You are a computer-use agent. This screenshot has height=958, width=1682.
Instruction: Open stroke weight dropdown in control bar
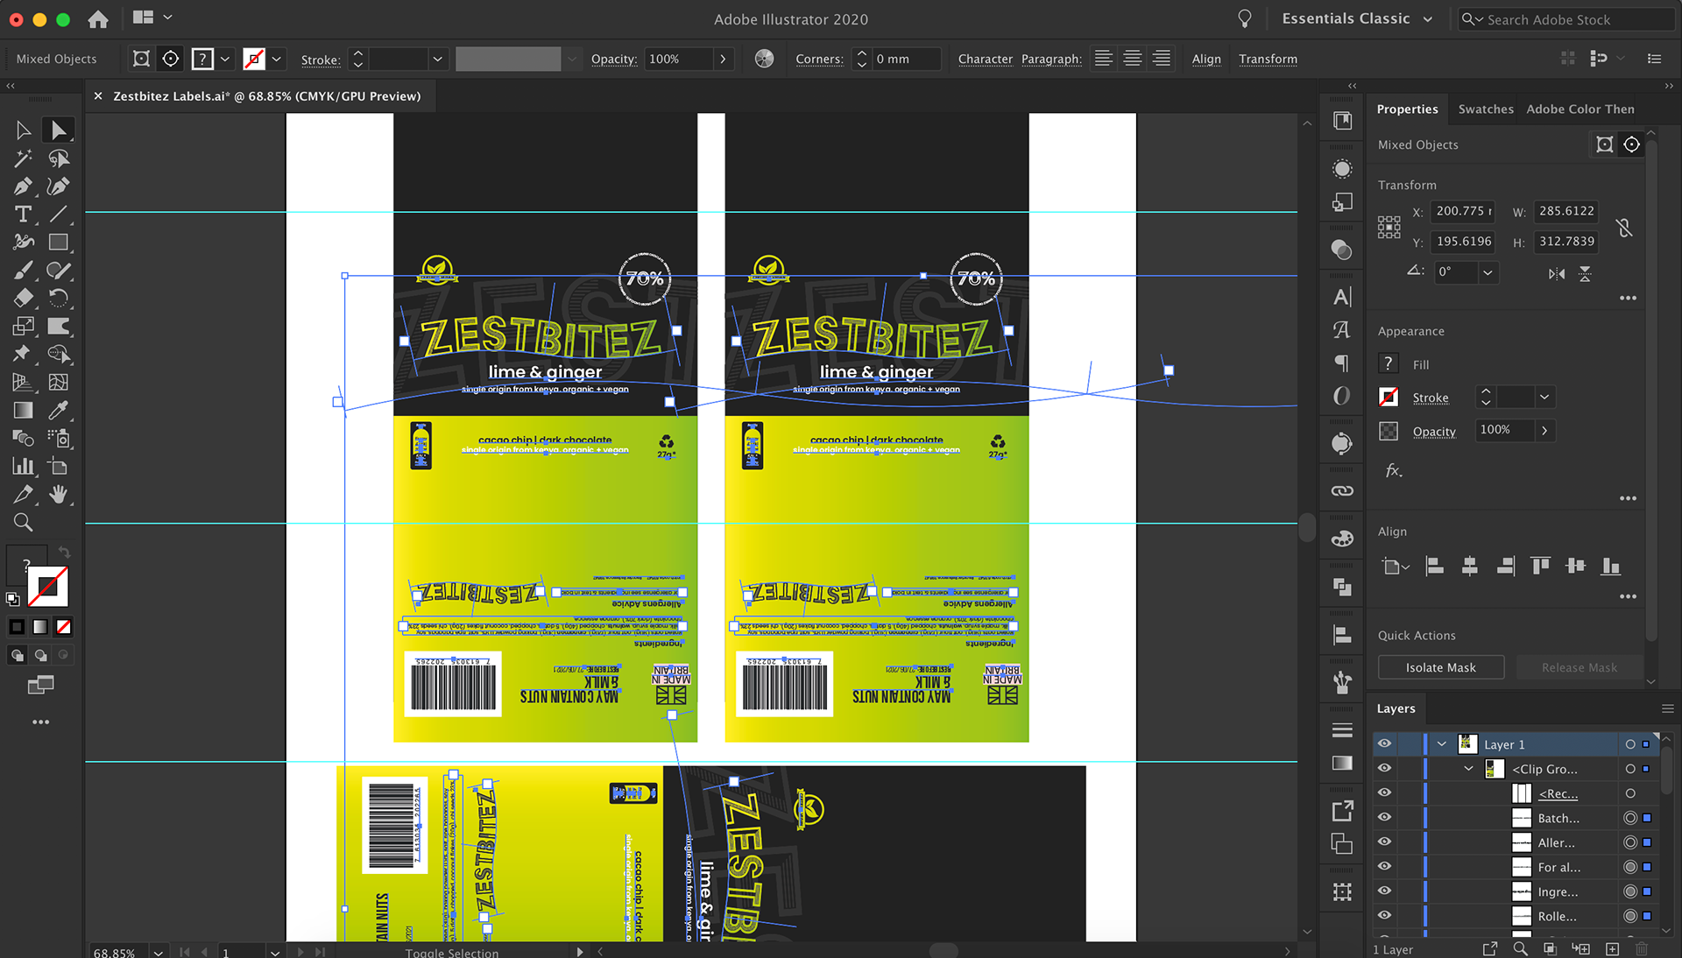pos(437,59)
